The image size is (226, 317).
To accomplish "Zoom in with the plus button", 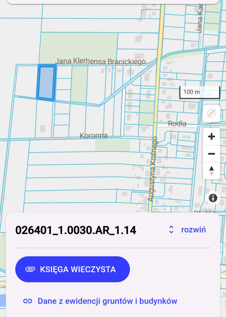I will click(x=211, y=136).
